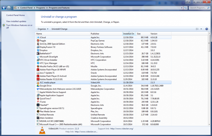Screen dimensions: 212x136
Task: Click the scrollbar up arrow
Action: (x=209, y=33)
